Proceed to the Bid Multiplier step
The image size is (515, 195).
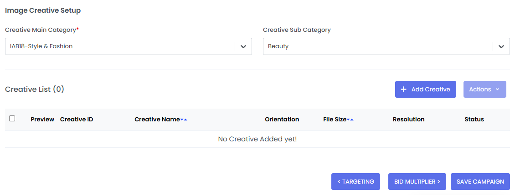coord(417,181)
